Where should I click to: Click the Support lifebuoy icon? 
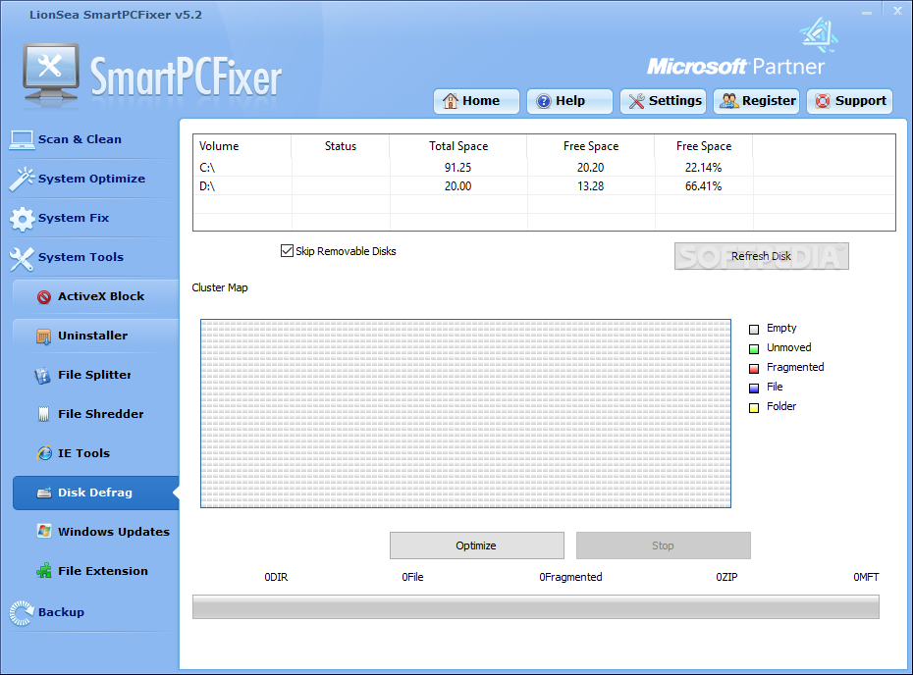[x=823, y=101]
